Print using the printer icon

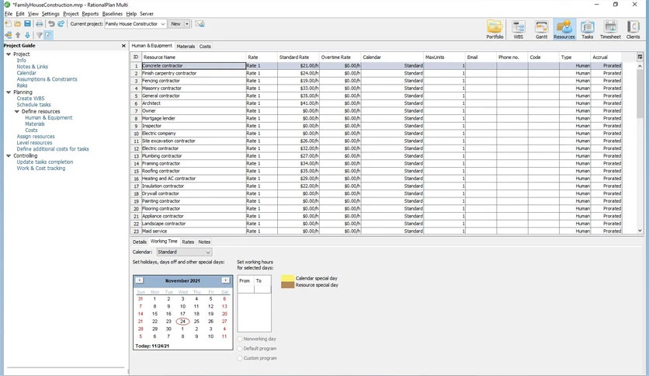click(40, 24)
